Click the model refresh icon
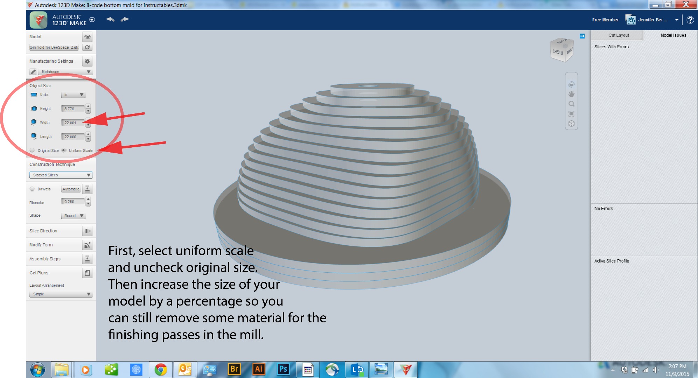The width and height of the screenshot is (698, 378). coord(87,48)
